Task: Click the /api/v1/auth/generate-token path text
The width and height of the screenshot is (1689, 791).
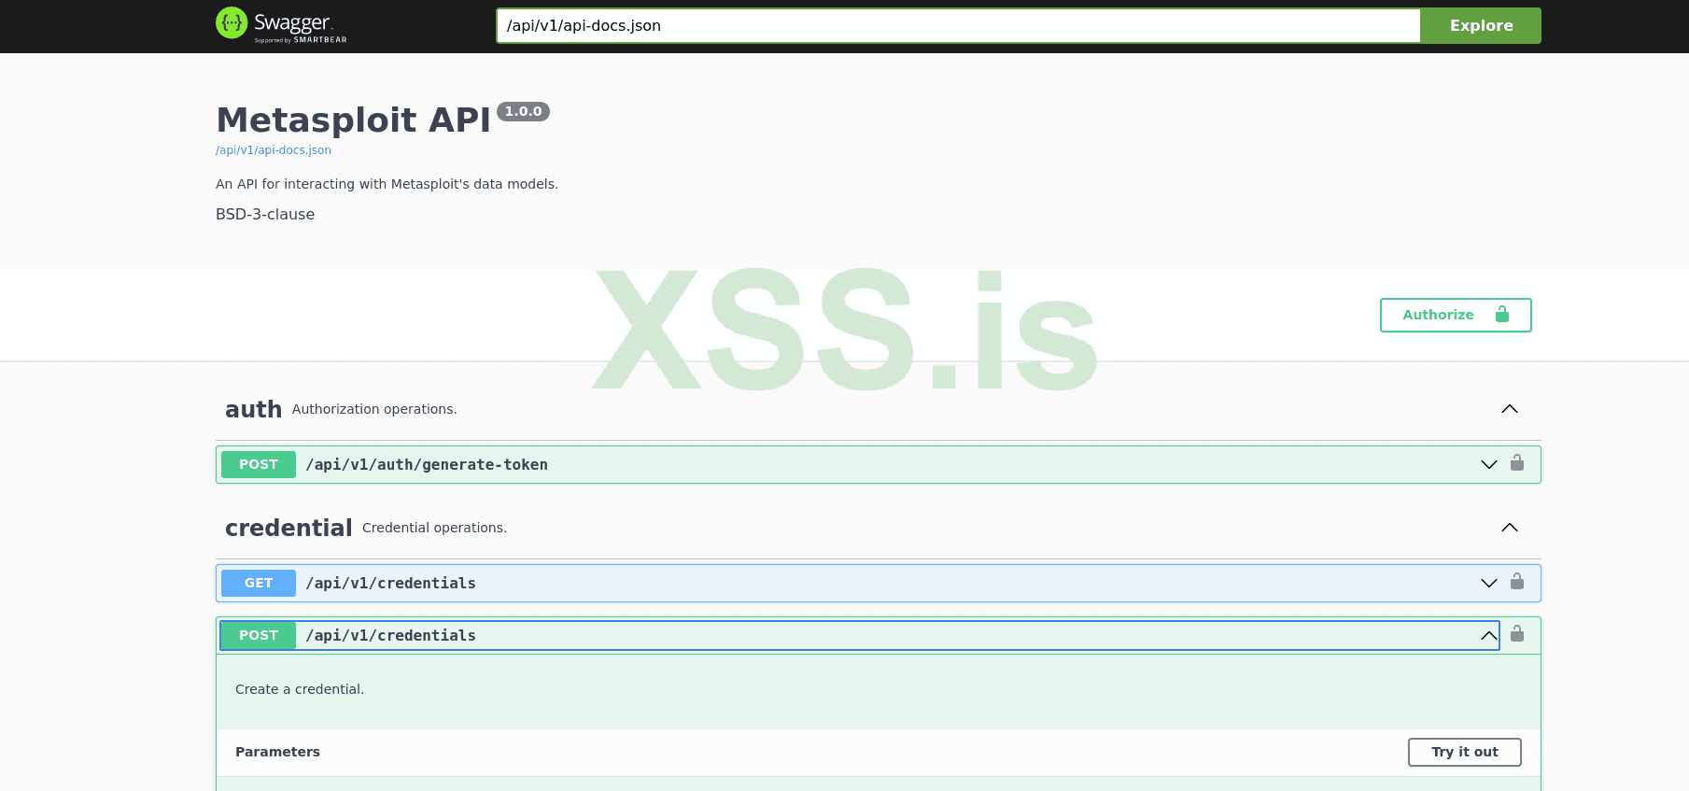Action: (427, 464)
